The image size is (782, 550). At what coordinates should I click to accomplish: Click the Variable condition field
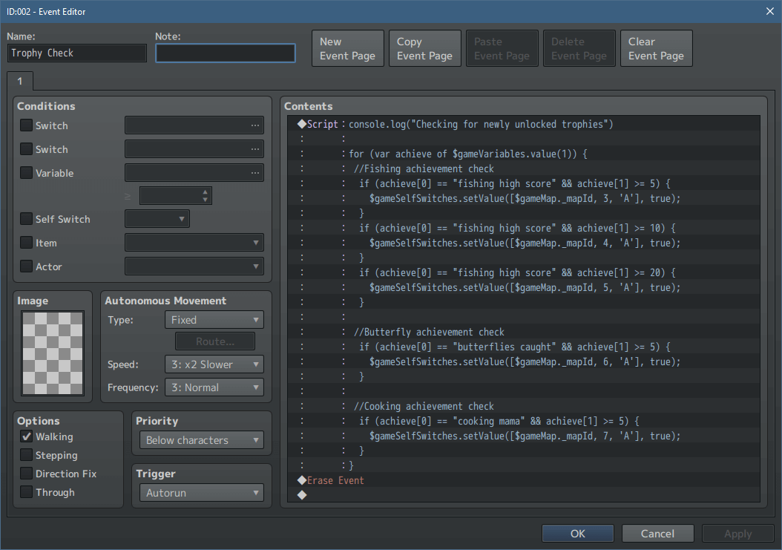click(194, 173)
